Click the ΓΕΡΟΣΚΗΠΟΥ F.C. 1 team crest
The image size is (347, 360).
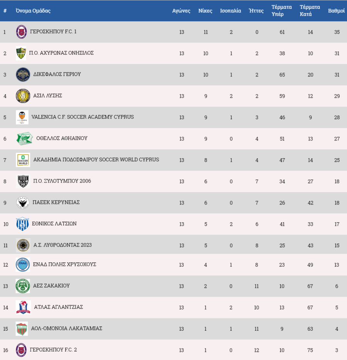[x=21, y=32]
